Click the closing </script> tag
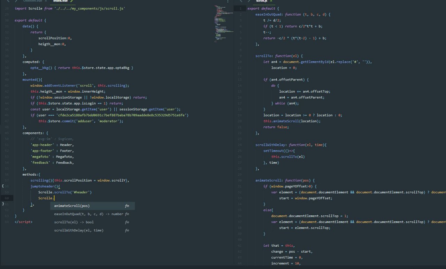 click(24, 222)
